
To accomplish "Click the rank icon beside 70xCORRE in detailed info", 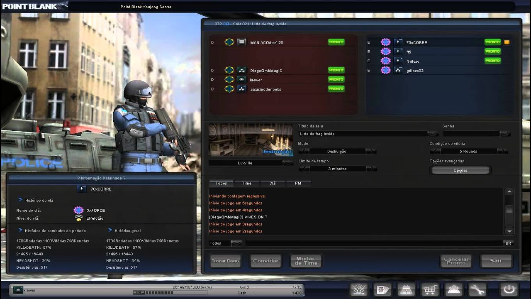I will [x=82, y=189].
